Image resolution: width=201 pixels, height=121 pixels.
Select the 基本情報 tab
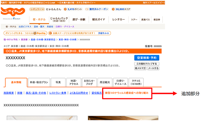(x=16, y=82)
